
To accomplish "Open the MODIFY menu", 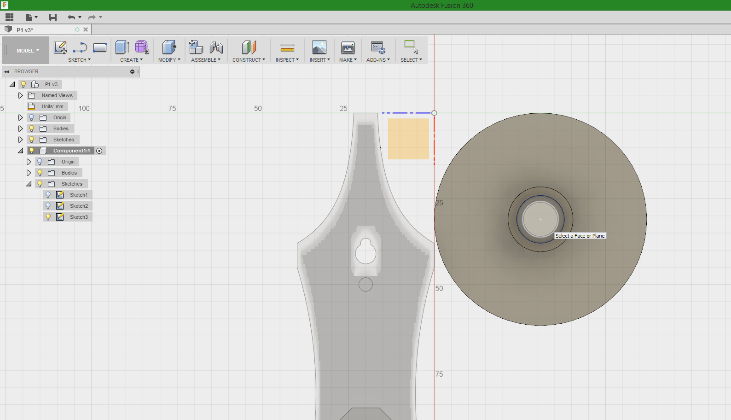I will pyautogui.click(x=169, y=60).
